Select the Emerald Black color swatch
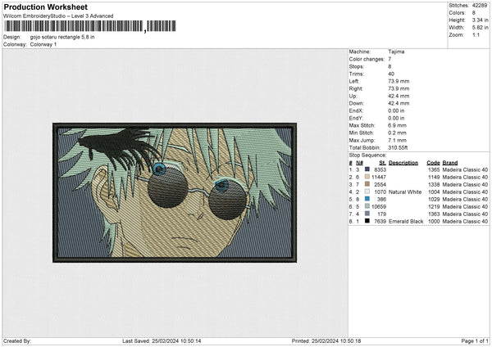The width and height of the screenshot is (492, 347). 366,220
